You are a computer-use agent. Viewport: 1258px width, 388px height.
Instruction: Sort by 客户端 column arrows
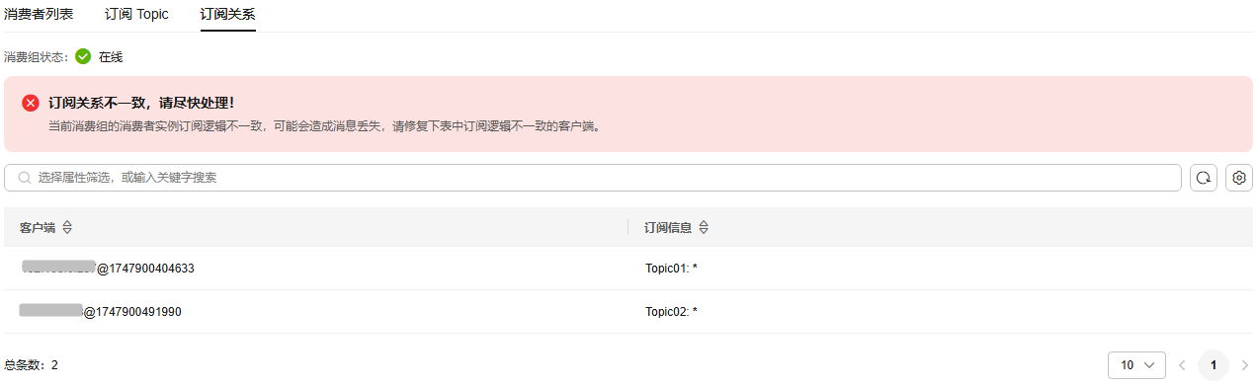(67, 227)
